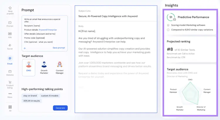
Task: Click the #8 projected ranking value
Action: click(170, 49)
